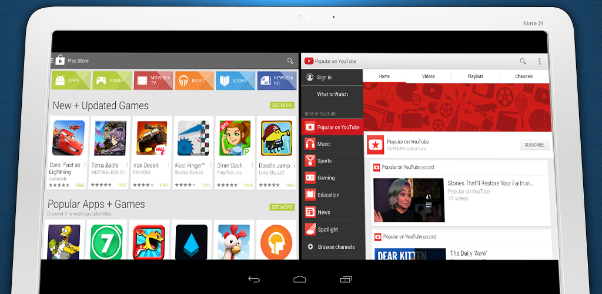Click the 'Stories That'll Restore Your Faith in...' title
The width and height of the screenshot is (602, 294).
490,183
